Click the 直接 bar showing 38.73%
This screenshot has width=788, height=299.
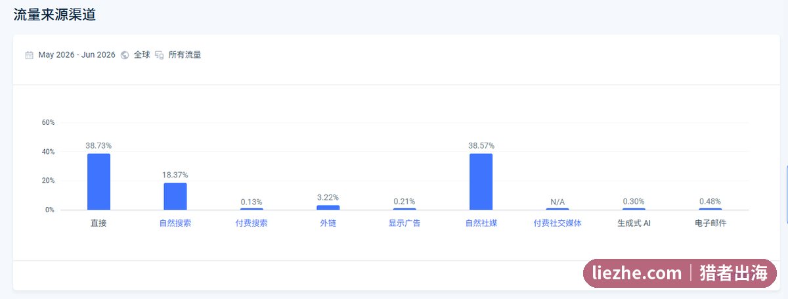[x=98, y=182]
